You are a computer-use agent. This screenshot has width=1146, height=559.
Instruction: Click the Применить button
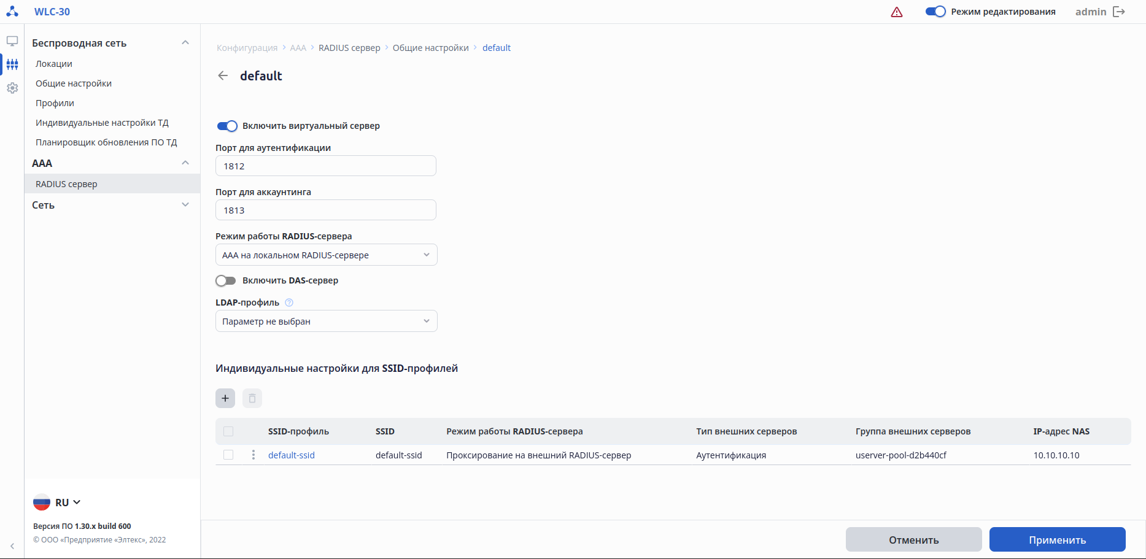tap(1057, 540)
